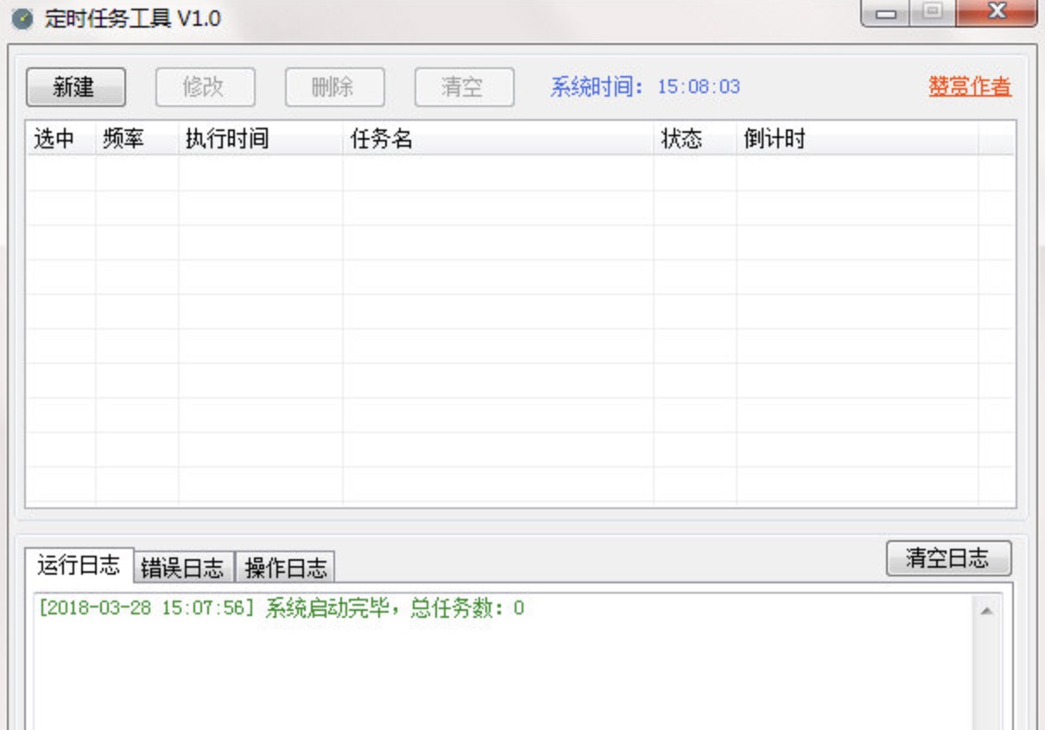Close the 定时任务工具 window
This screenshot has height=730, width=1045.
point(997,12)
